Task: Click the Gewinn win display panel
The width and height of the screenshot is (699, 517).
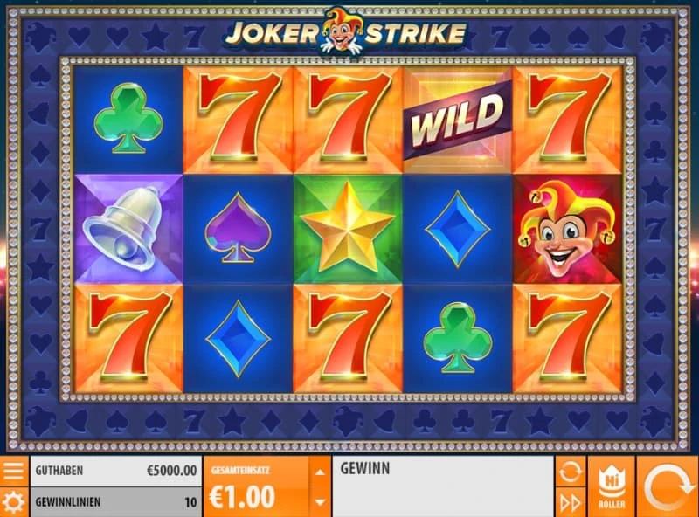Action: [x=443, y=486]
